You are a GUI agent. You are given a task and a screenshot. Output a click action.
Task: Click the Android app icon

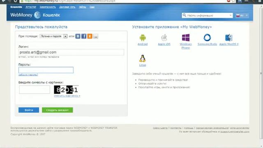coord(143,37)
